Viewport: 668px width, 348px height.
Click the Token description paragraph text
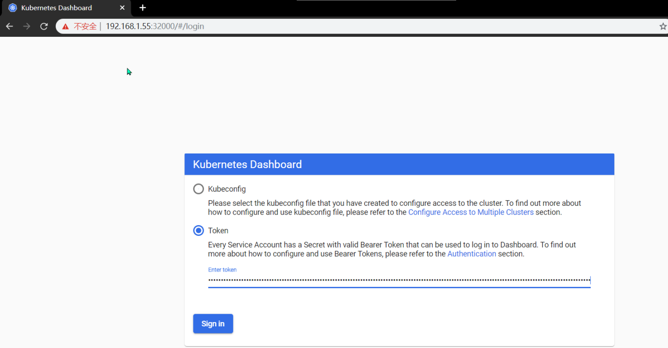pos(392,249)
